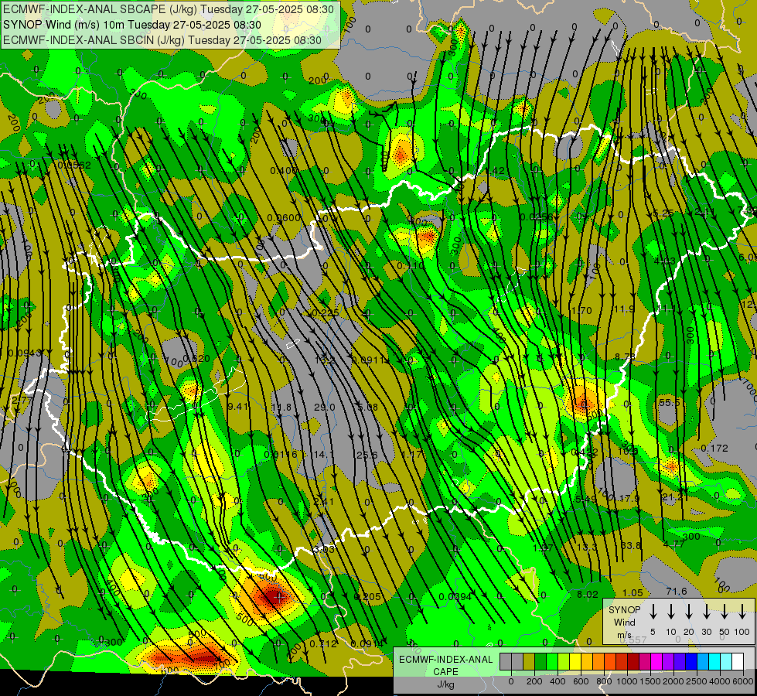Select the 0.0116 map value
Image resolution: width=757 pixels, height=696 pixels.
point(281,455)
